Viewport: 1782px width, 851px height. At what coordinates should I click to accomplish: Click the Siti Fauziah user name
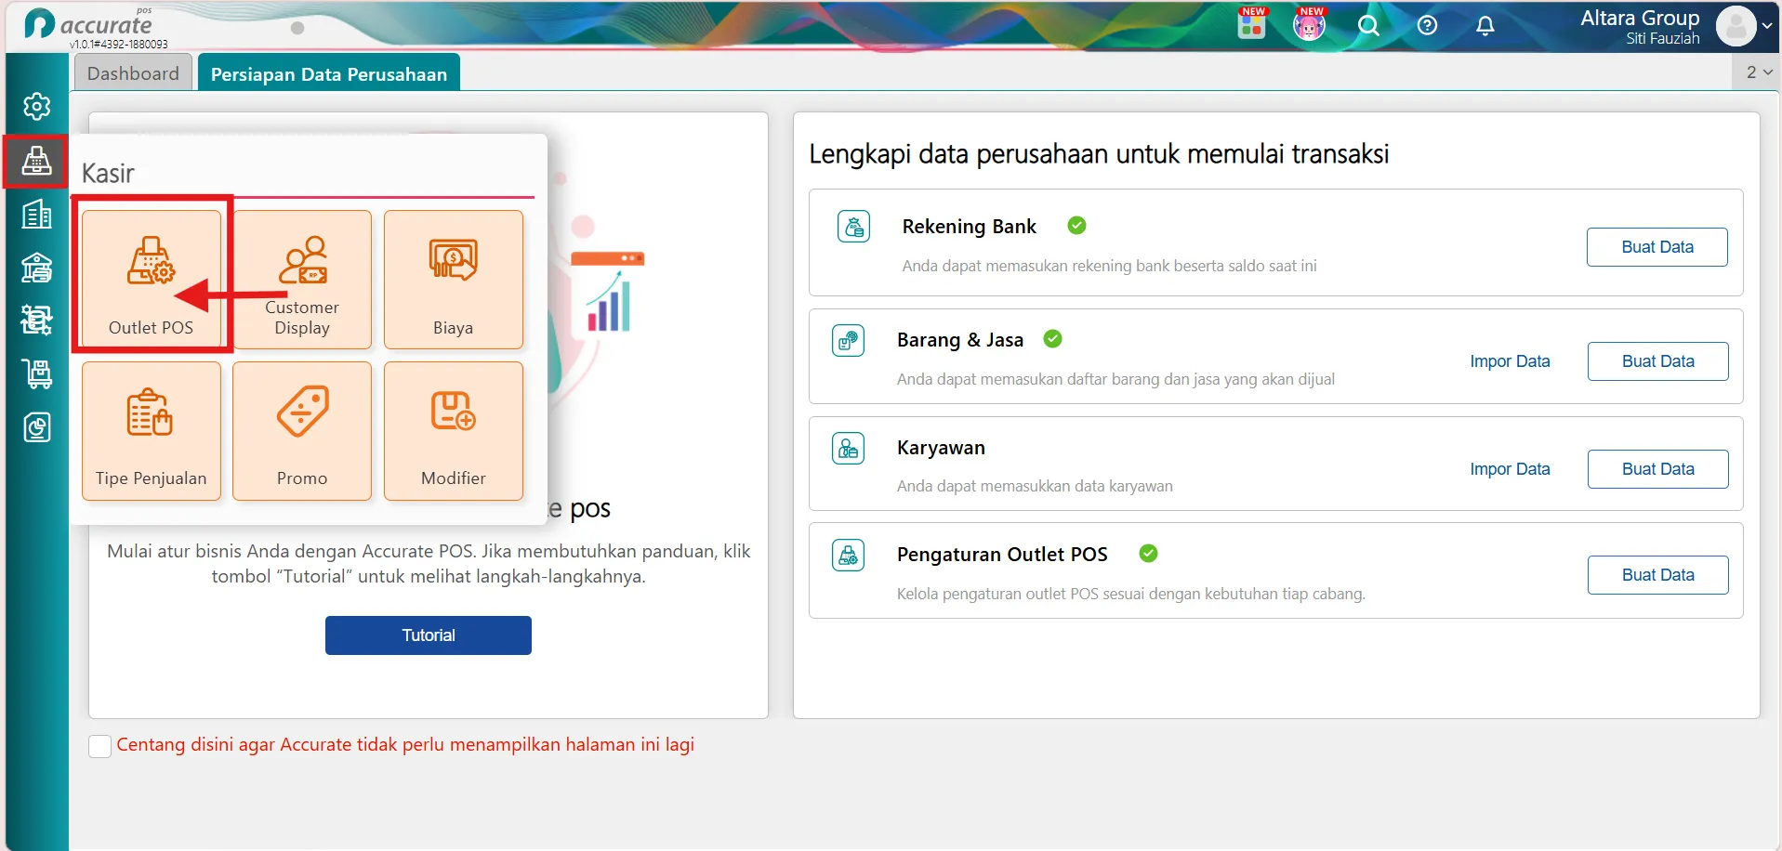click(1663, 38)
